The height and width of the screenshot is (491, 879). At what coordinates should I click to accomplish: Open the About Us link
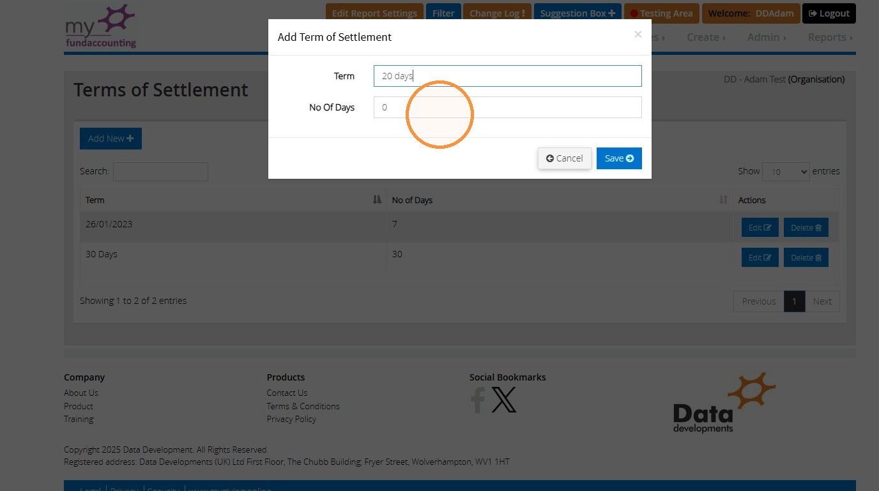[x=81, y=393]
